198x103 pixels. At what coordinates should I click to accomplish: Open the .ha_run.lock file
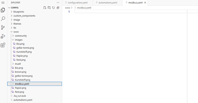click(34, 96)
